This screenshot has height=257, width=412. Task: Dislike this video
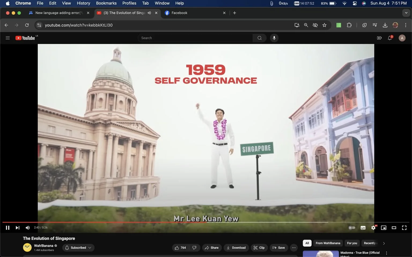(194, 248)
